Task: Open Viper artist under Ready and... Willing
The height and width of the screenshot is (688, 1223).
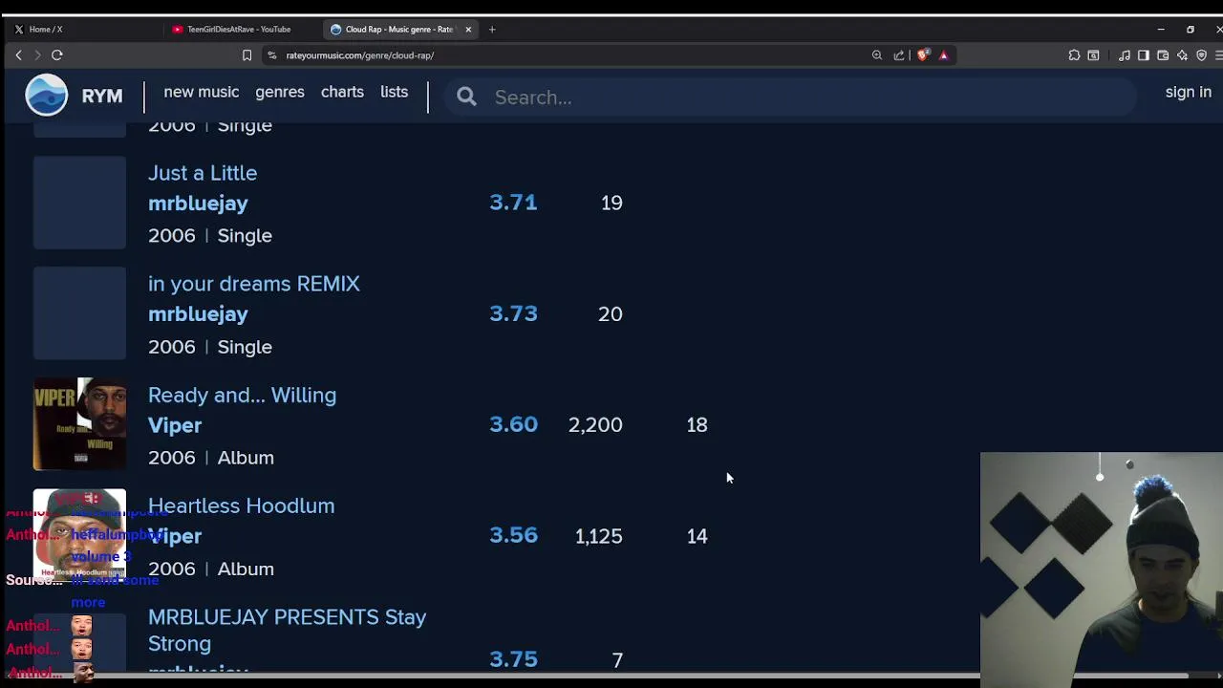Action: [x=175, y=425]
